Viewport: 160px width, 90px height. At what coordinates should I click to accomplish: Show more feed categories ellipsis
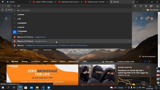pos(97,62)
